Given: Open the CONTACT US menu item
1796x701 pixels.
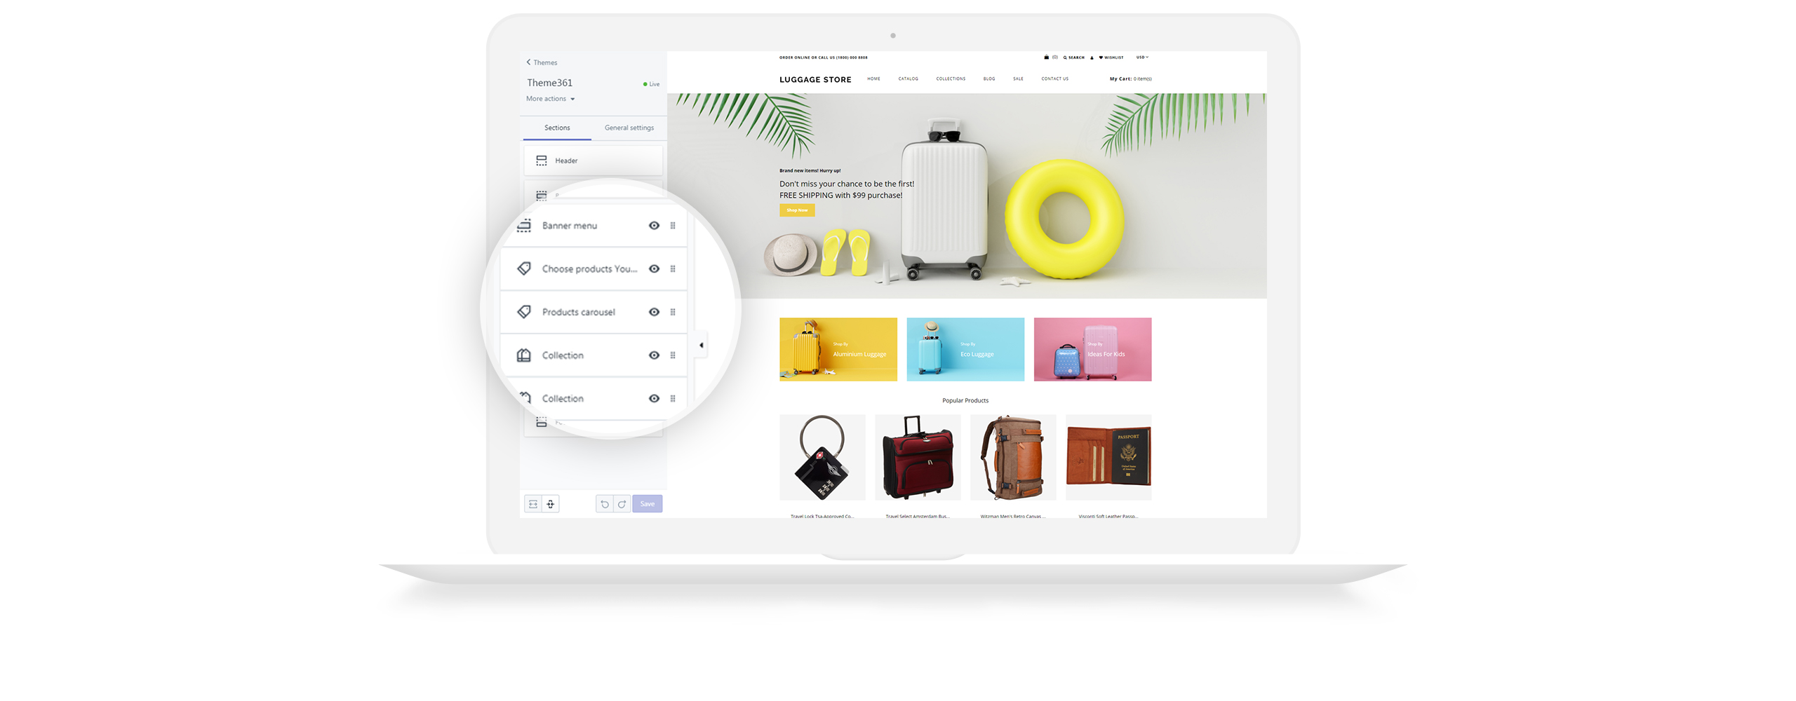Looking at the screenshot, I should 1054,79.
